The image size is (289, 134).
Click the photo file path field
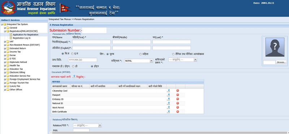(x=269, y=62)
